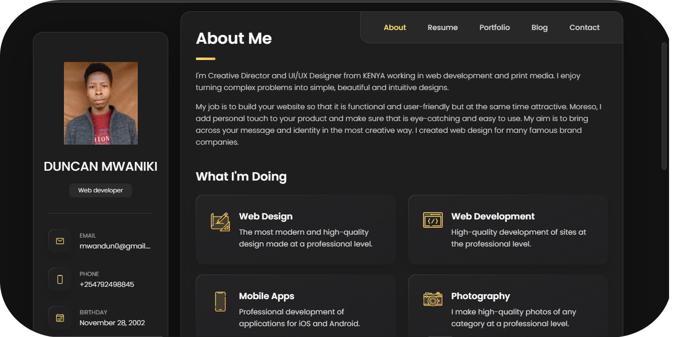Image resolution: width=673 pixels, height=337 pixels.
Task: Click the Photography service heading
Action: 480,296
